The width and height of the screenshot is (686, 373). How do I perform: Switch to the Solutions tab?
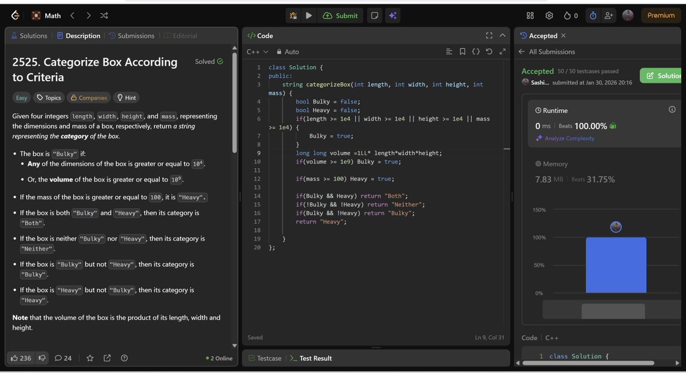point(29,36)
